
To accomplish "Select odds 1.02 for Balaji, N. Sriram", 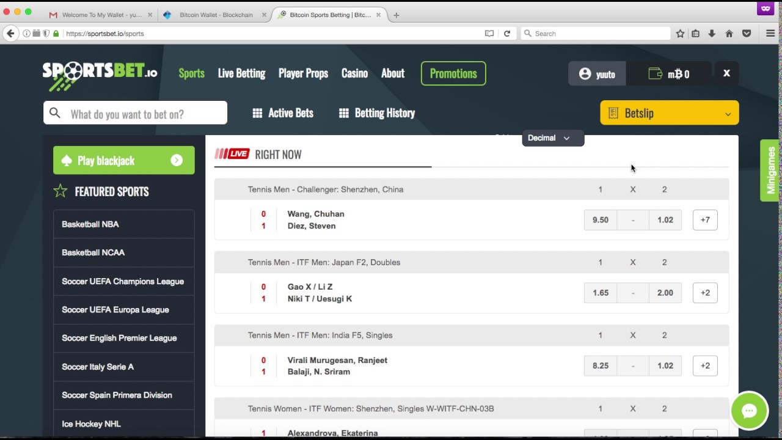I will [665, 365].
